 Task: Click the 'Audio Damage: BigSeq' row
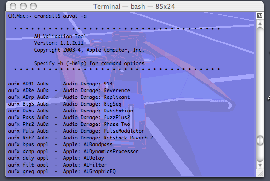pyautogui.click(x=64, y=104)
